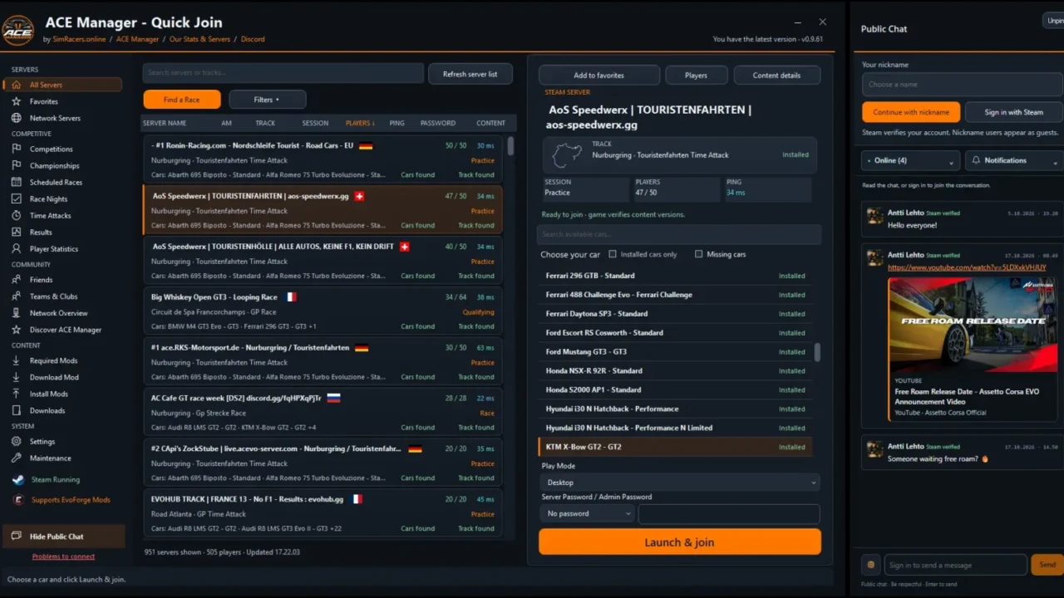The height and width of the screenshot is (598, 1064).
Task: Expand the Play Mode Desktop dropdown
Action: point(679,482)
